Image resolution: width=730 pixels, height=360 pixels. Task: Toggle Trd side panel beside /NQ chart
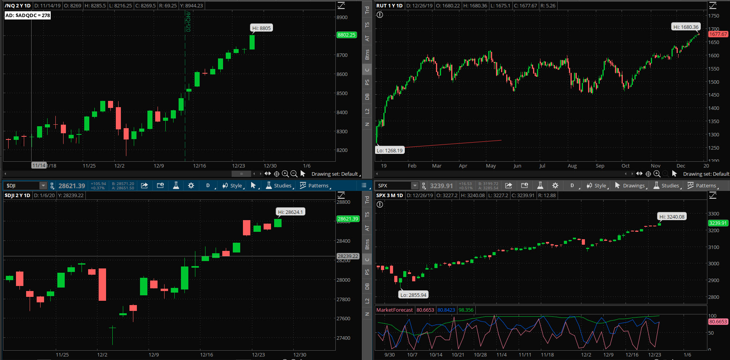coord(367,10)
